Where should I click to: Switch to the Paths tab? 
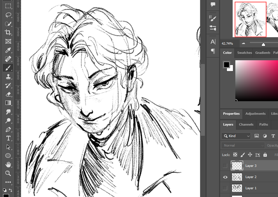pos(263,125)
